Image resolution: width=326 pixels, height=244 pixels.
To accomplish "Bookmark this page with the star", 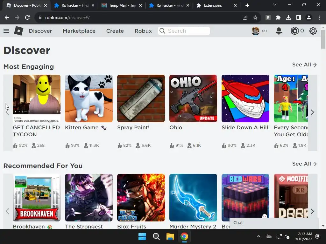I will [x=255, y=18].
